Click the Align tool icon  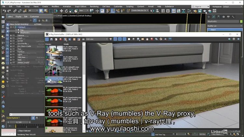(x=157, y=11)
